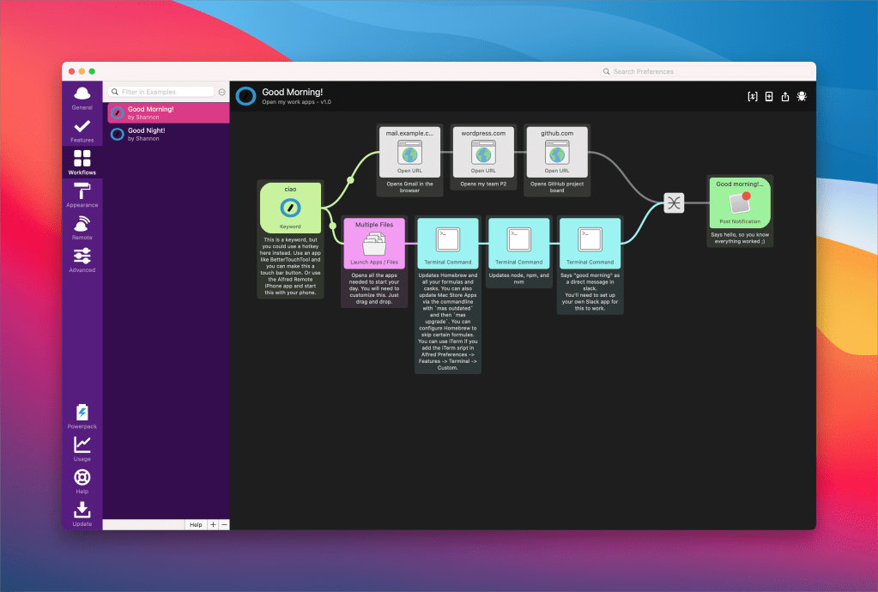Open the workflow debugger bug icon
The image size is (878, 592).
coord(802,97)
